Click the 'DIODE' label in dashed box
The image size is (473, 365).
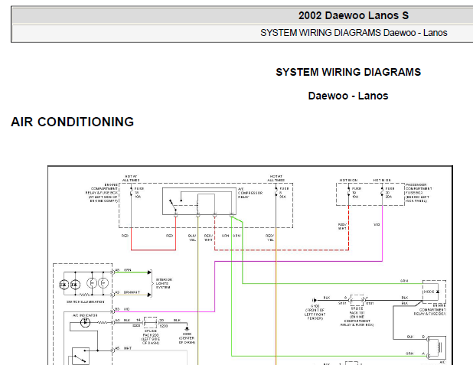tap(429, 292)
